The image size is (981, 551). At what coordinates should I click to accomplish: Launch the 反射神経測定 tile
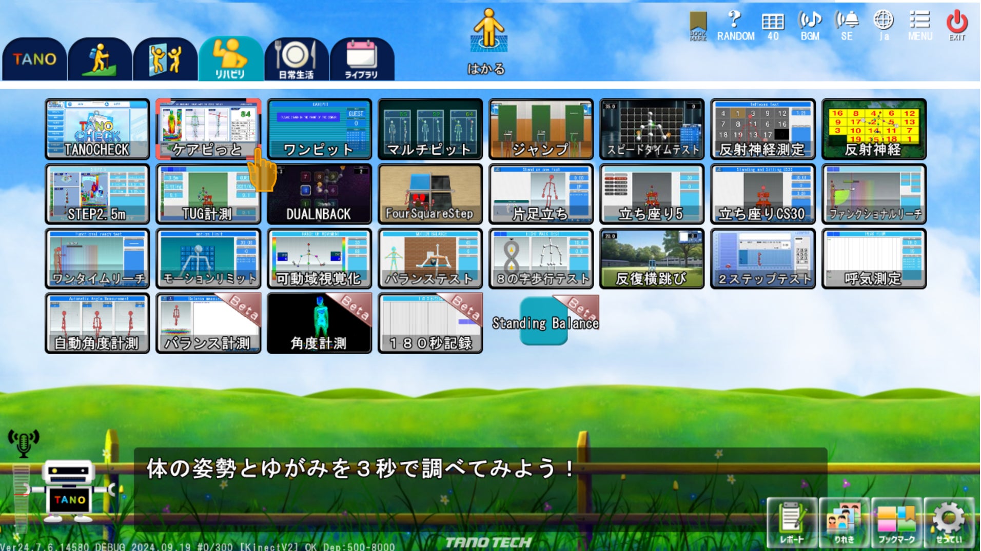(762, 129)
